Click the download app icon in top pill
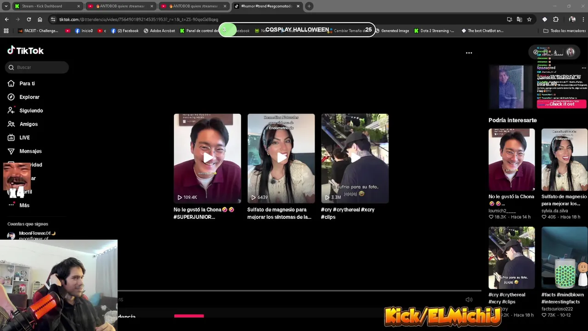 [555, 52]
